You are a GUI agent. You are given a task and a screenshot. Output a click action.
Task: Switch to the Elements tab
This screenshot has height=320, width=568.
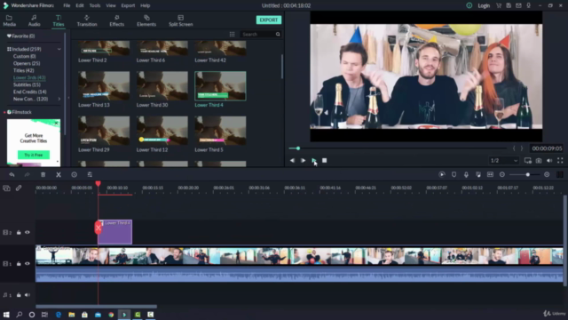pos(146,20)
